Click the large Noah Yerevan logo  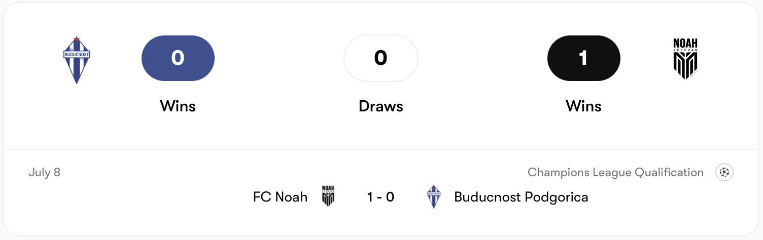click(685, 59)
